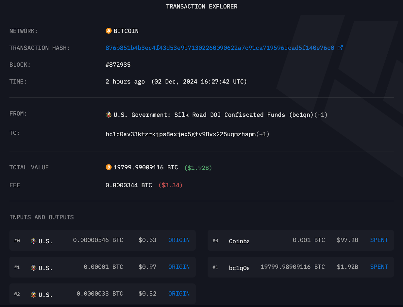Click ORIGIN on input #1
Viewport: 403px width, 307px height.
[x=179, y=267]
